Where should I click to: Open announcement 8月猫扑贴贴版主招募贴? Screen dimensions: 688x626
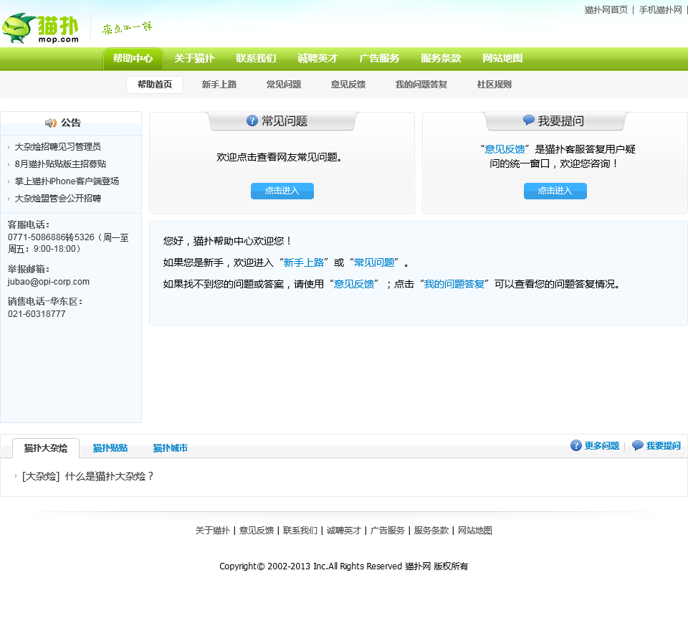60,164
